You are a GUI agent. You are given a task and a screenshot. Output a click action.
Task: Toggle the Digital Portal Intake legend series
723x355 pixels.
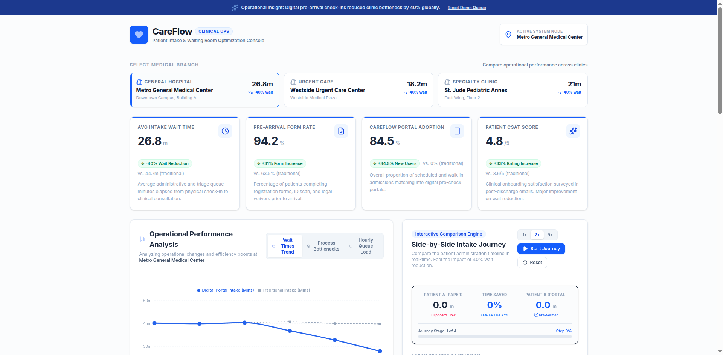point(226,290)
